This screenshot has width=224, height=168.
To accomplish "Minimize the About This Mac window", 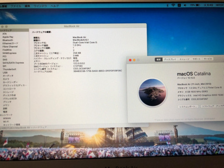I will coord(134,60).
